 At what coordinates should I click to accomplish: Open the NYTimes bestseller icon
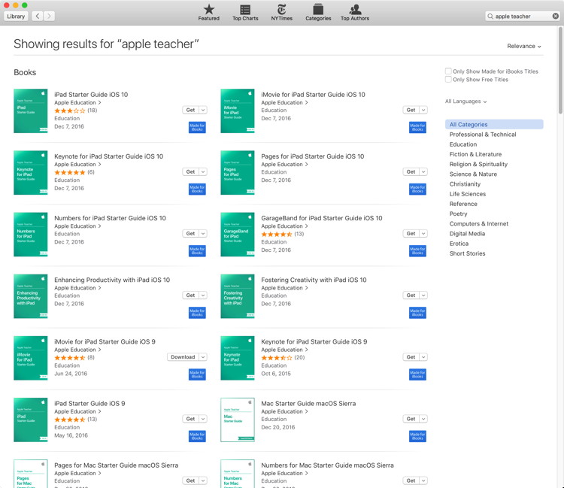click(282, 9)
